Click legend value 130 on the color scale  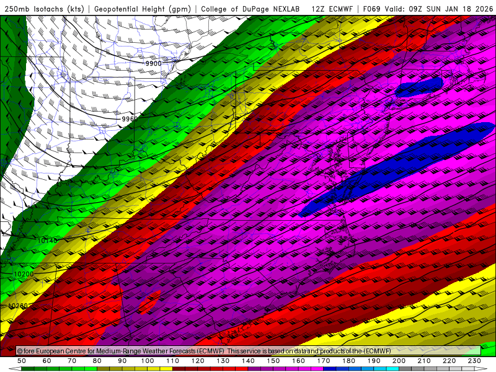coord(223,361)
